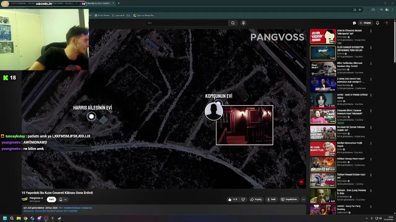Dislike the video with thumbs down

243,199
